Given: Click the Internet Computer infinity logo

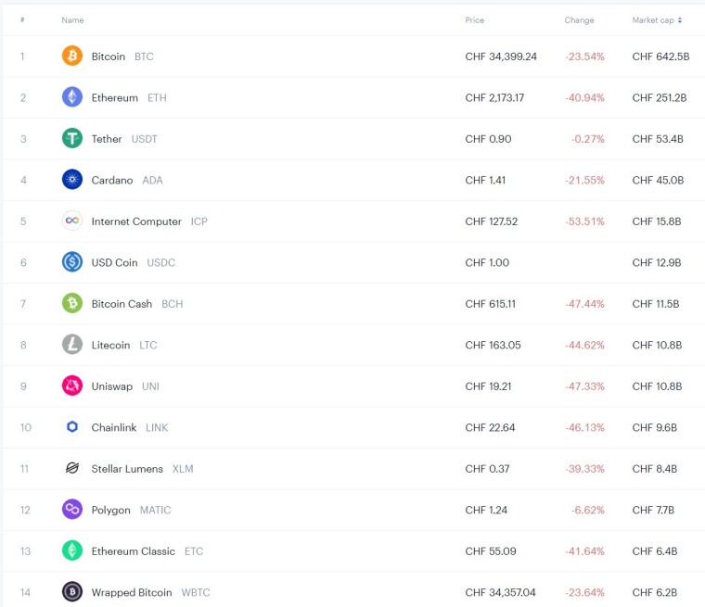Looking at the screenshot, I should coord(72,221).
